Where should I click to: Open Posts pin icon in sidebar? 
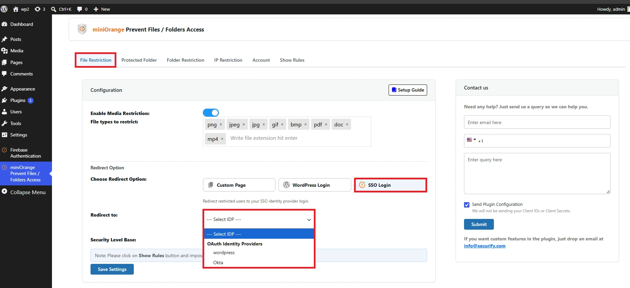pyautogui.click(x=4, y=39)
